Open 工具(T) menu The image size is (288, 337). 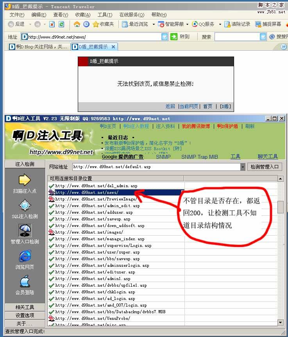105,15
